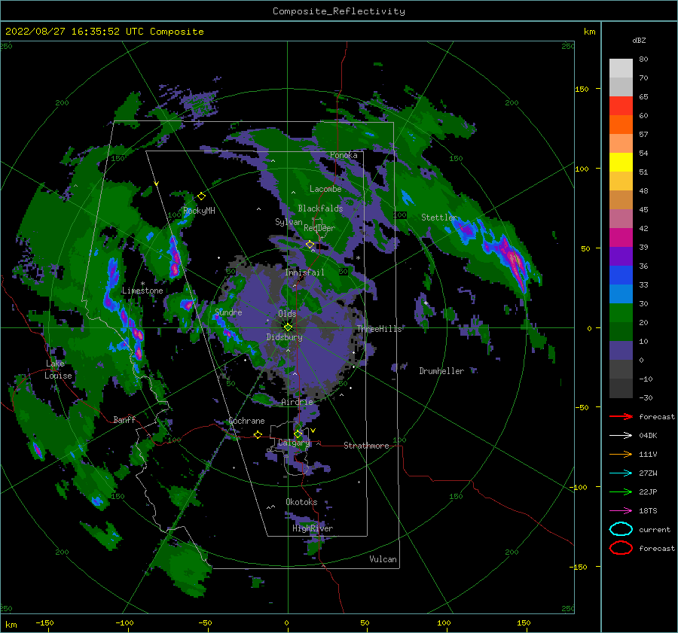Click the HighRiver town label
678x633 pixels.
(x=313, y=528)
